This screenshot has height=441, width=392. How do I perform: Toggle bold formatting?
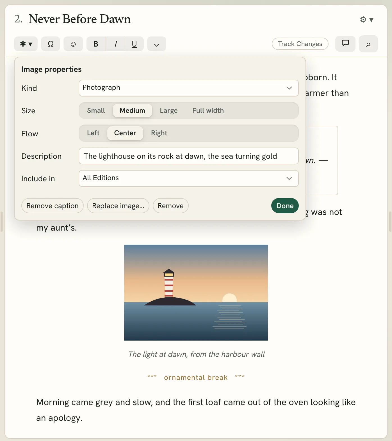[96, 44]
